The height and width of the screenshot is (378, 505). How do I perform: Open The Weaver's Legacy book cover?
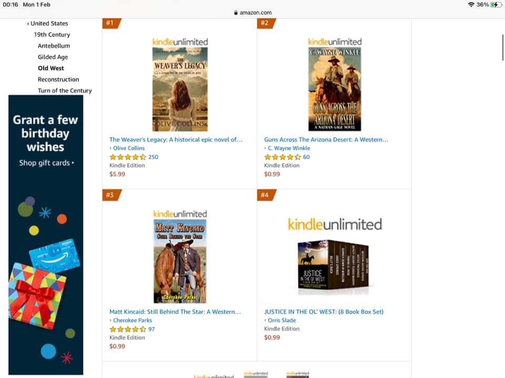click(x=180, y=89)
